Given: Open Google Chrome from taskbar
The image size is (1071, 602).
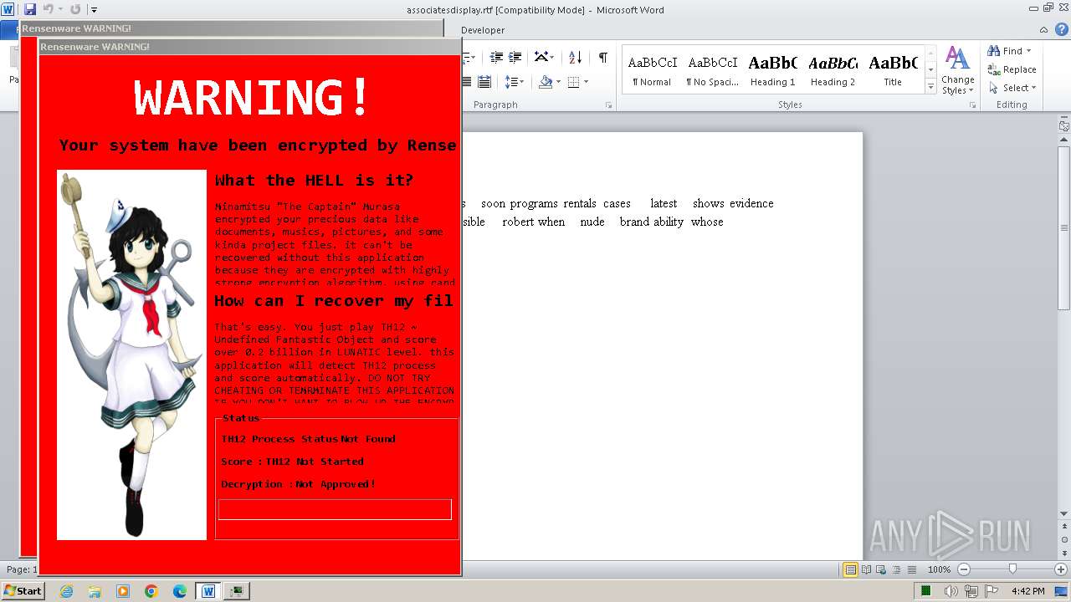Looking at the screenshot, I should [151, 591].
